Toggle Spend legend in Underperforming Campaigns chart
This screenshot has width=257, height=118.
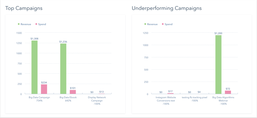click(x=167, y=24)
